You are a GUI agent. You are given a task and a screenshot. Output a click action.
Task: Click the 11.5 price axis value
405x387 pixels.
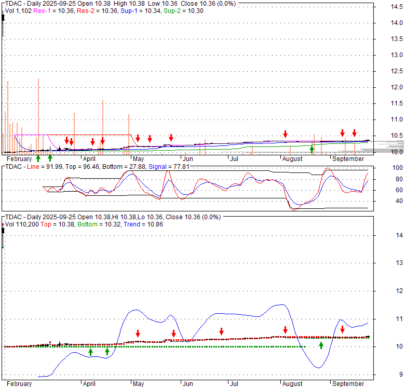click(x=397, y=103)
